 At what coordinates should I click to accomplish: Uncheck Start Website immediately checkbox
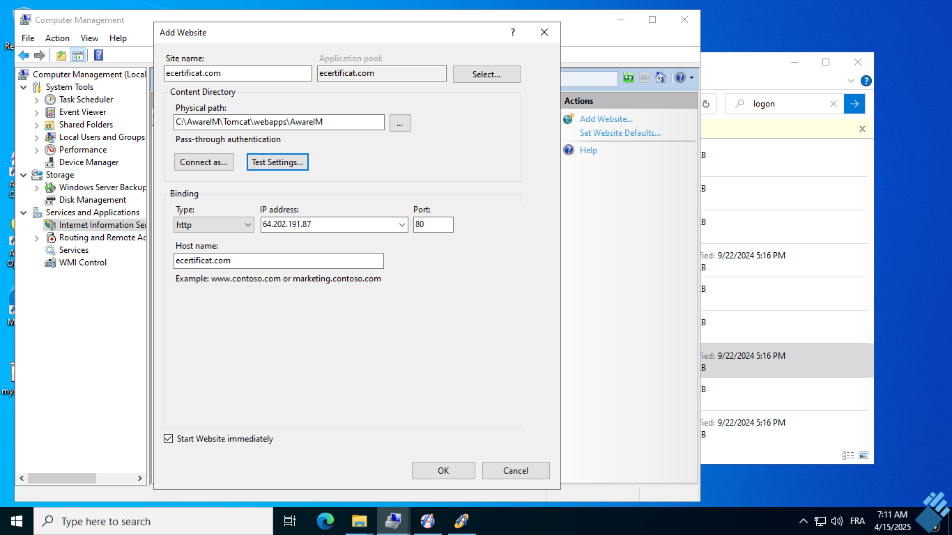tap(168, 439)
